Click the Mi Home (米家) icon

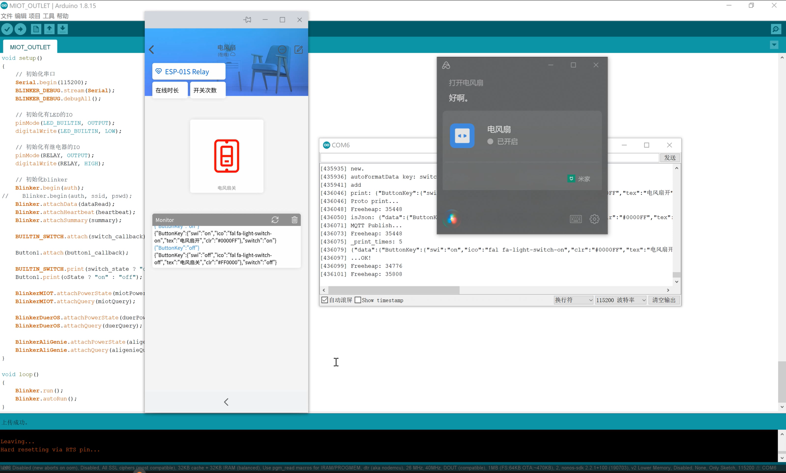click(x=571, y=178)
